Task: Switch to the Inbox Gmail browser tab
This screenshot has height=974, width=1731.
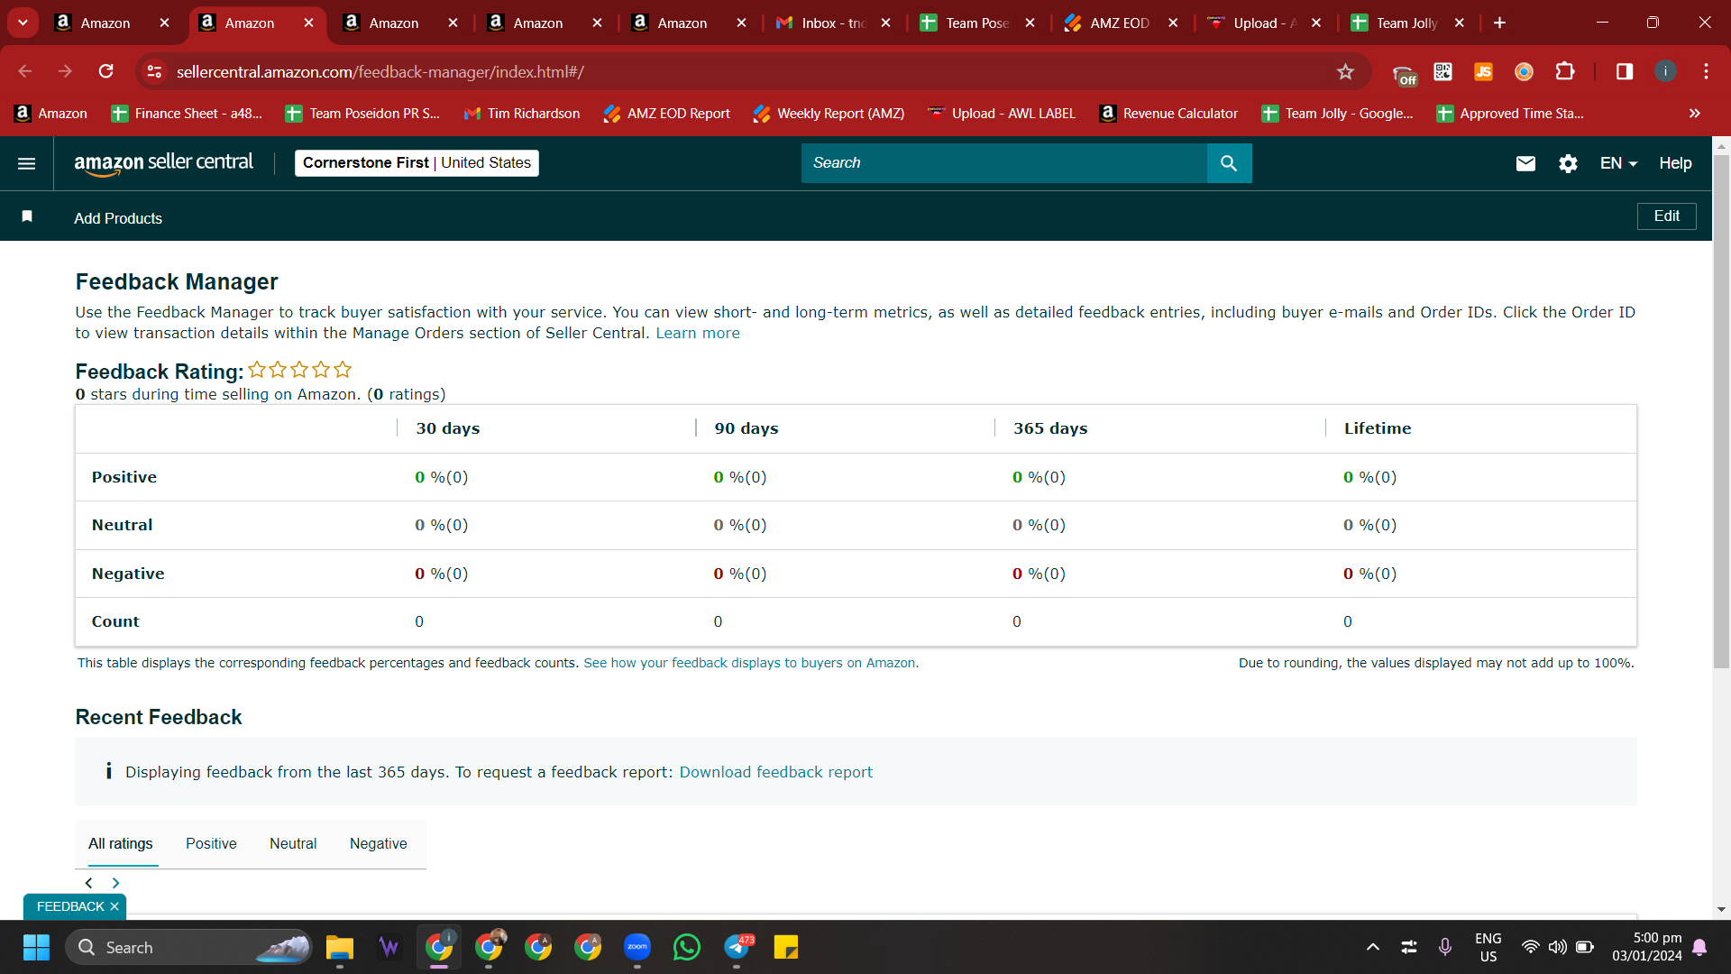Action: (833, 23)
